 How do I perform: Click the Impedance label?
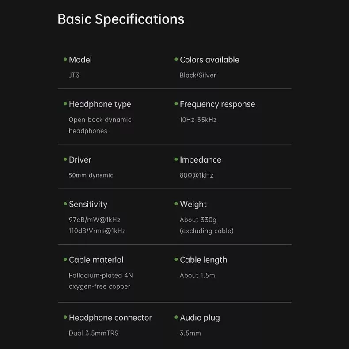click(201, 160)
